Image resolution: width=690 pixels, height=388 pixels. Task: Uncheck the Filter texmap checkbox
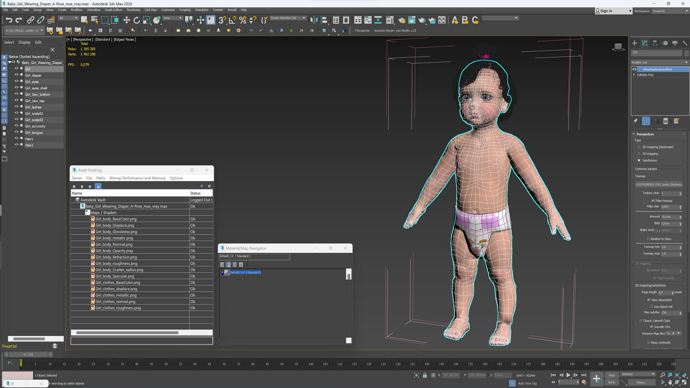(x=653, y=201)
